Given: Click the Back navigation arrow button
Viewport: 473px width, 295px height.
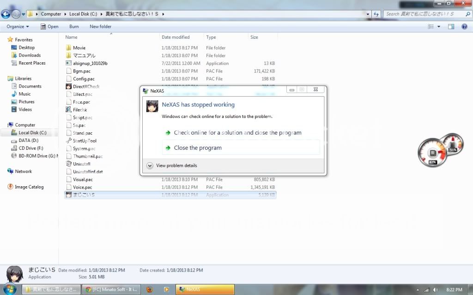Looking at the screenshot, I should [6, 14].
